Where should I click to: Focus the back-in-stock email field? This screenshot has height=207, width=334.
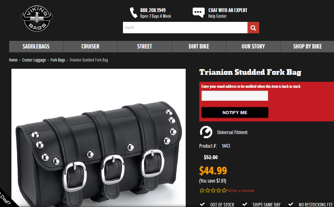(235, 96)
